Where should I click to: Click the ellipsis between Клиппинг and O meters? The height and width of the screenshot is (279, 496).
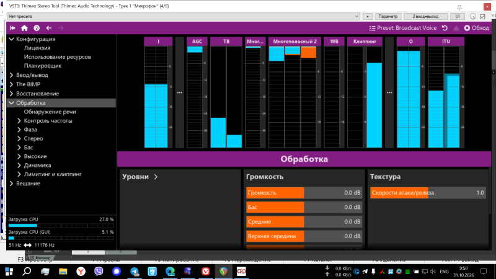pos(389,92)
